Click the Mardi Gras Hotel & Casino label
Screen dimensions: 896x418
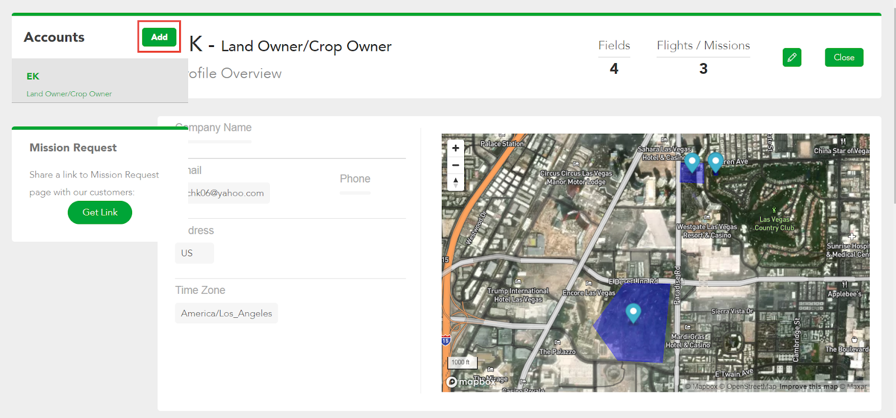coord(688,341)
